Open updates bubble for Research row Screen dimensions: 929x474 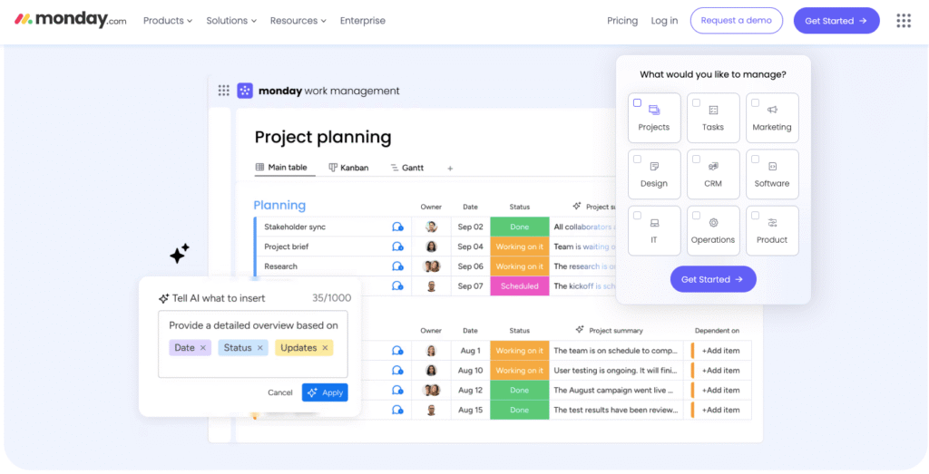pos(397,266)
